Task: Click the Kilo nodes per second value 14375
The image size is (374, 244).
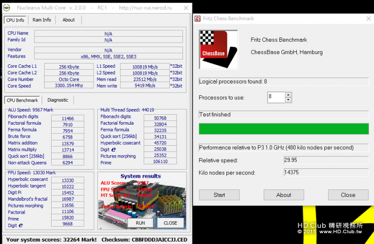Action: point(326,172)
